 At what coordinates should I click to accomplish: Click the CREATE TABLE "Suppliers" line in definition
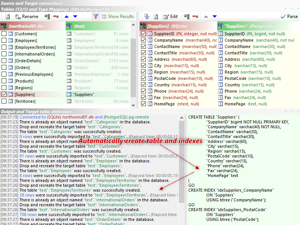click(214, 117)
